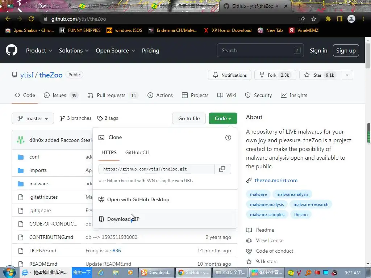
Task: Open CONTRIBUTING.md file
Action: point(51,237)
